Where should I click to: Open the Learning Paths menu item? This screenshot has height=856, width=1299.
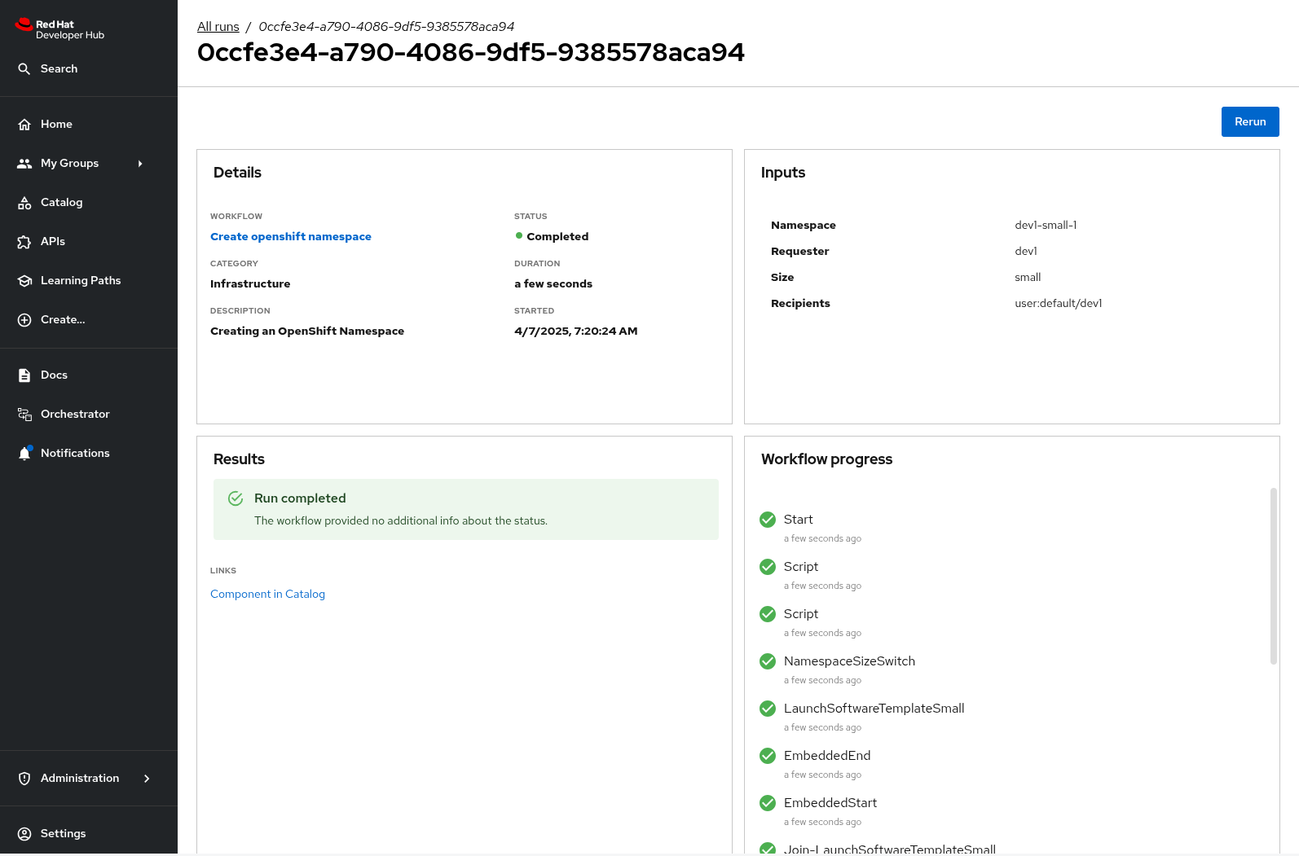pos(89,281)
